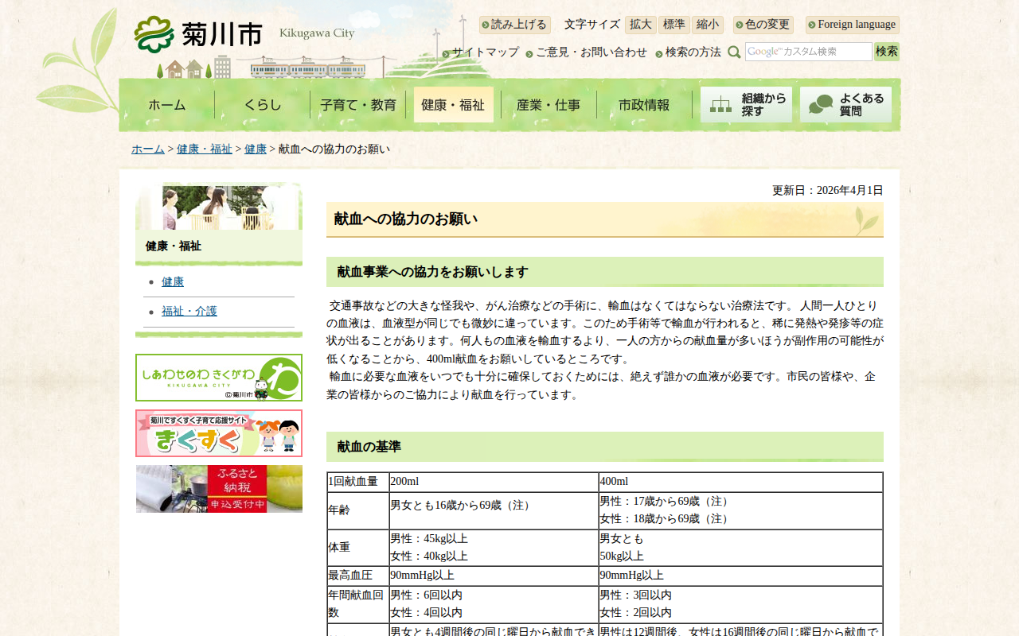The width and height of the screenshot is (1019, 636).
Task: Open しあわせのわ きくがわ banner
Action: tap(219, 378)
